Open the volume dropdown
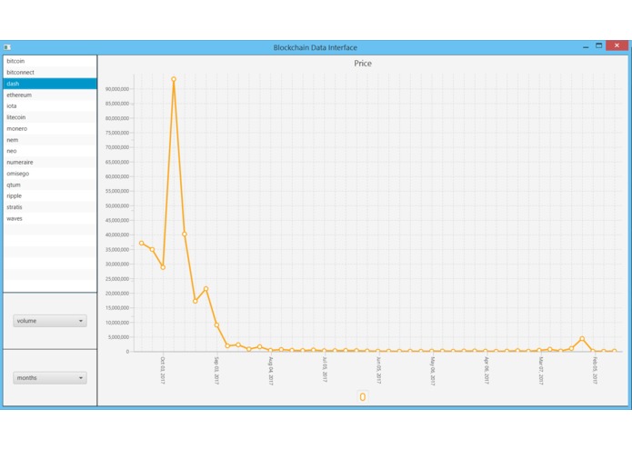 tap(50, 321)
